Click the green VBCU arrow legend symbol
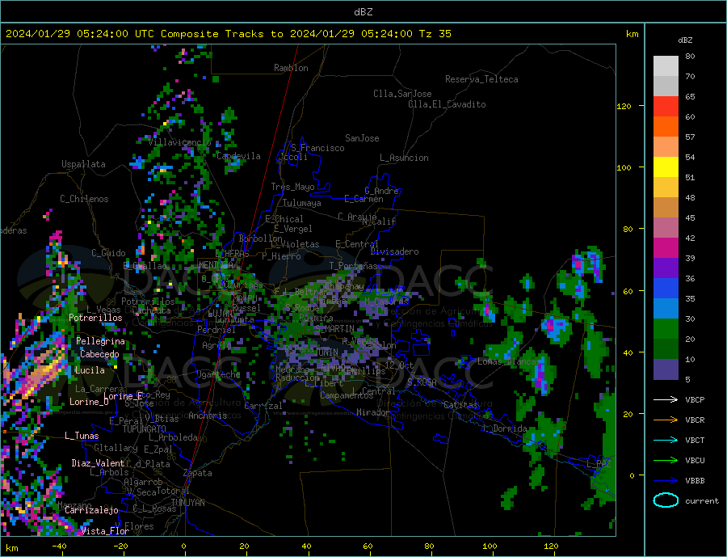Viewport: 727px width, 557px height. 666,461
